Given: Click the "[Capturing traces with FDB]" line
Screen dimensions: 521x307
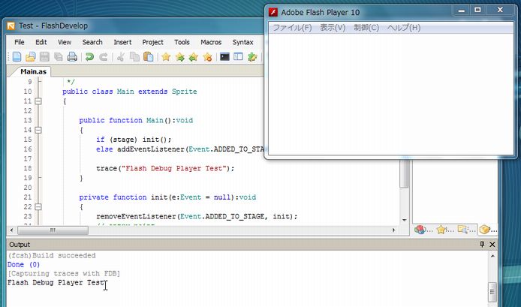Looking at the screenshot, I should click(x=64, y=273).
